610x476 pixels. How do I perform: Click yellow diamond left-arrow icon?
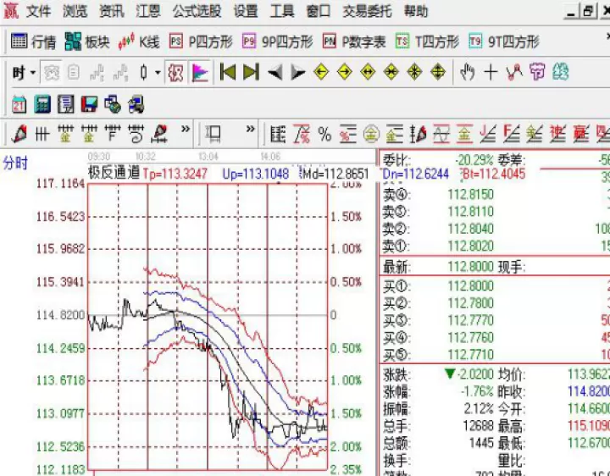pyautogui.click(x=321, y=72)
